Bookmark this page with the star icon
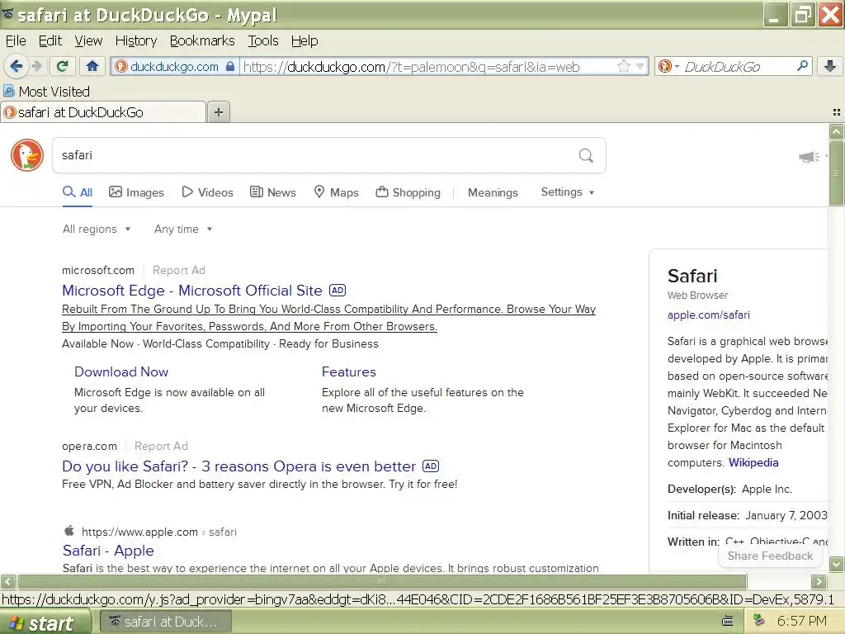 click(624, 66)
